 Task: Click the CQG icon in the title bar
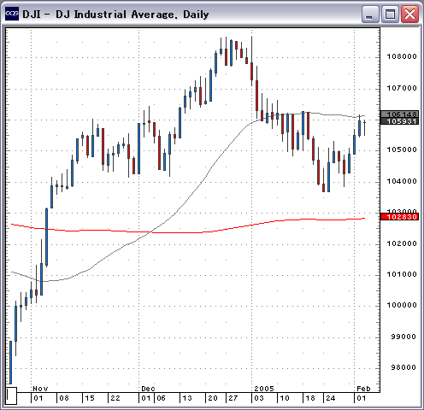pos(12,14)
